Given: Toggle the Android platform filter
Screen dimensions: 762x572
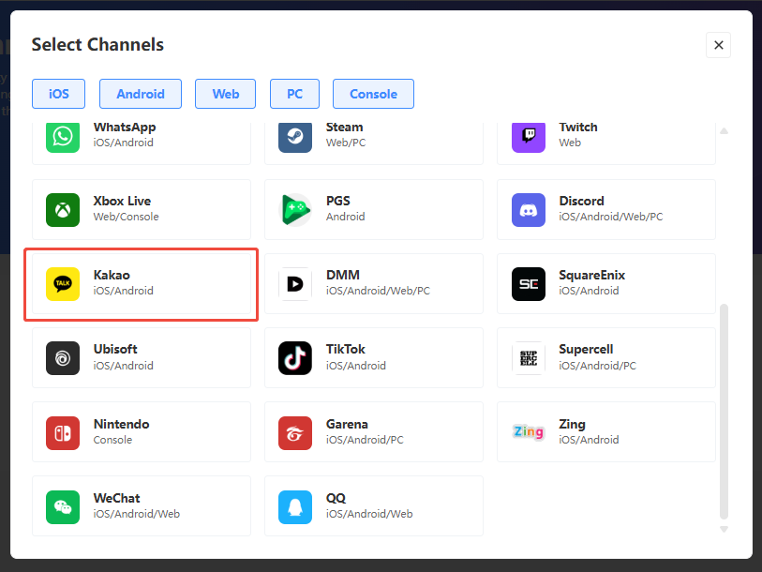Looking at the screenshot, I should 141,94.
